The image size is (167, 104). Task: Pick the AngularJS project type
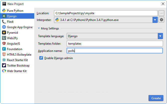coord(17,43)
